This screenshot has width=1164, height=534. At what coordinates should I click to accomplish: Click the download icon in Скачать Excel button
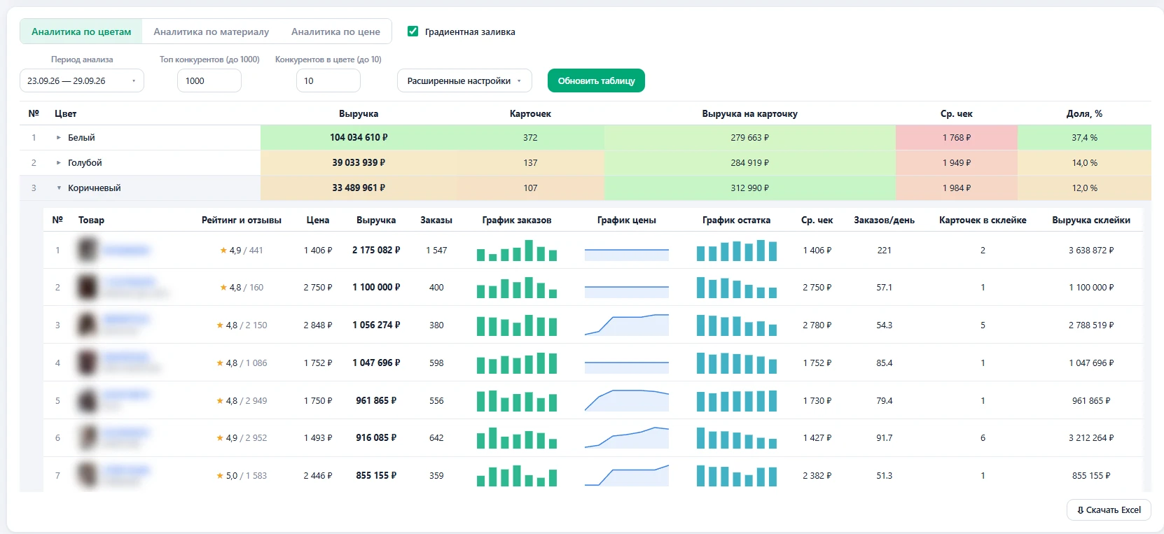pos(1081,510)
